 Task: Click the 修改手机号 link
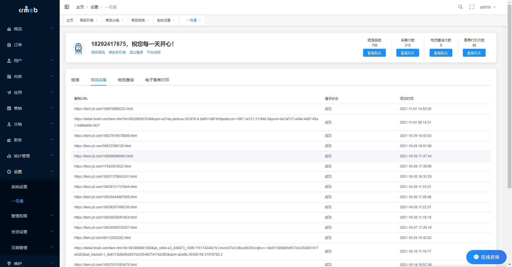117,52
